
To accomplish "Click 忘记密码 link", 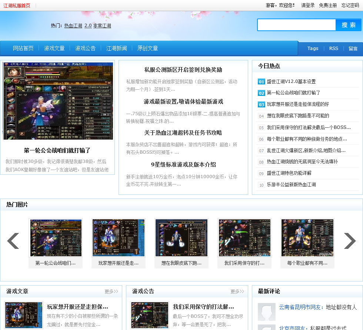I will (x=350, y=5).
